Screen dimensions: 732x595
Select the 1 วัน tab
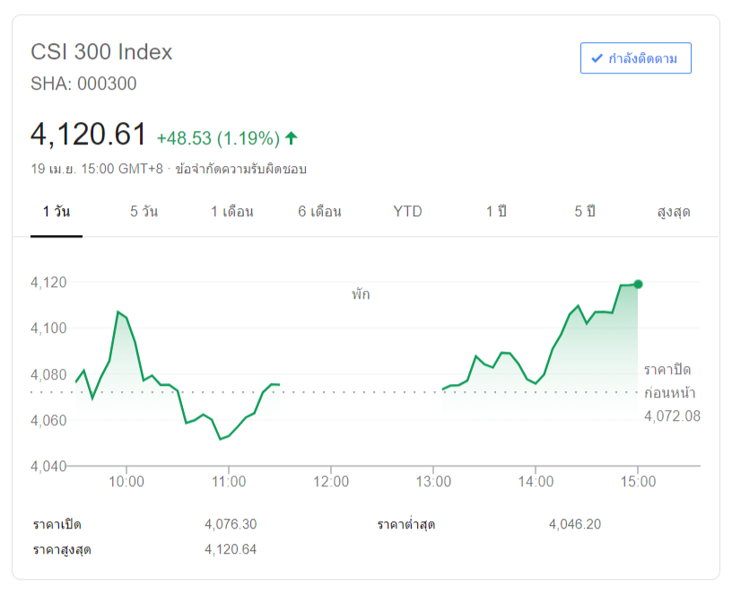(x=57, y=212)
